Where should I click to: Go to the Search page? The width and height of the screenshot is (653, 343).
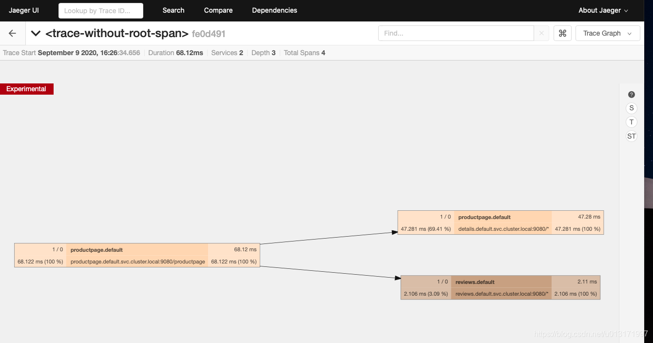click(x=173, y=10)
